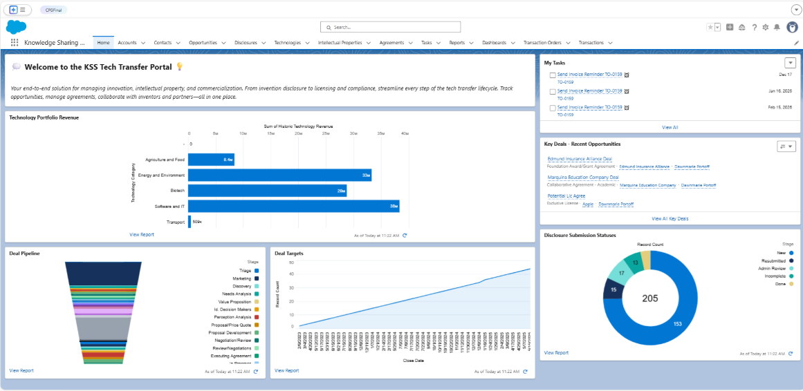Click the Admin Review legend color dot
The width and height of the screenshot is (803, 391).
pyautogui.click(x=791, y=268)
